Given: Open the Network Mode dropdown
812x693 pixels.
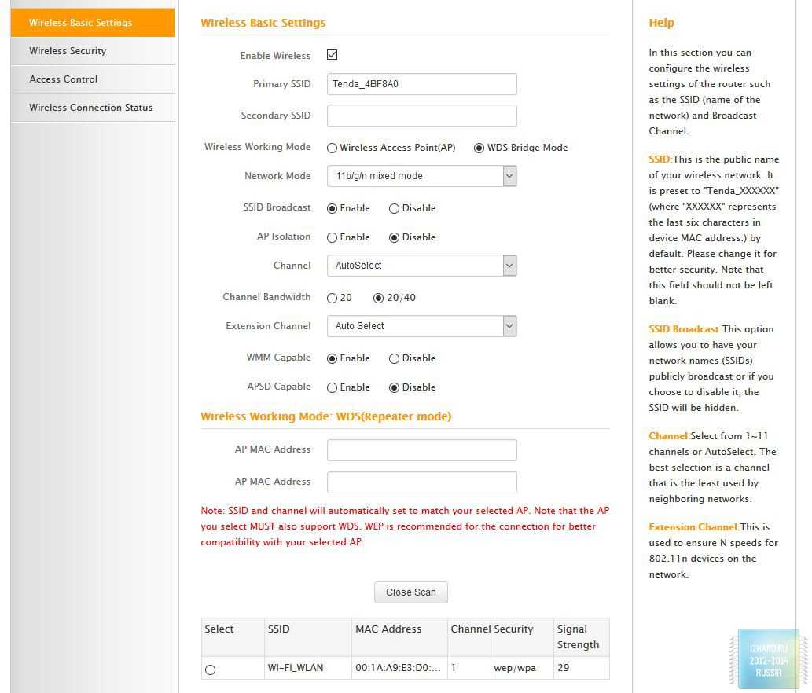Looking at the screenshot, I should click(421, 176).
